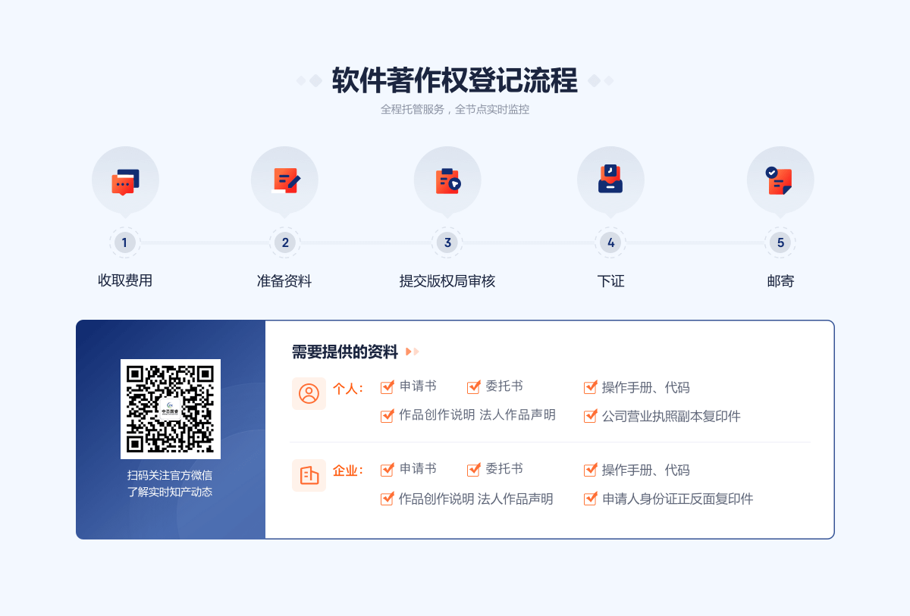
Task: Toggle 申请人身份证正反面复印件 checkbox
Action: point(591,499)
